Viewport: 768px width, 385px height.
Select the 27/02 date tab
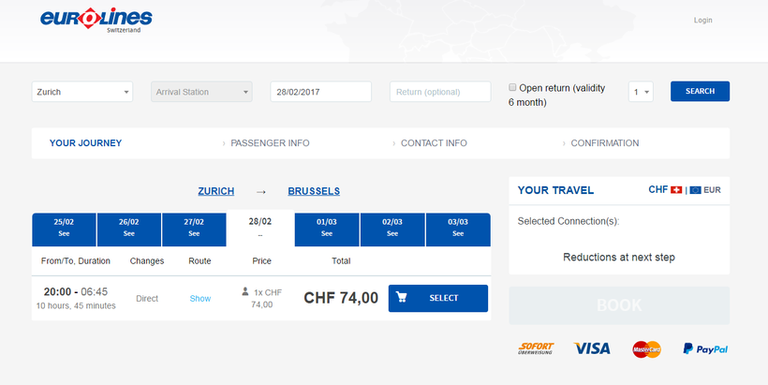click(194, 228)
